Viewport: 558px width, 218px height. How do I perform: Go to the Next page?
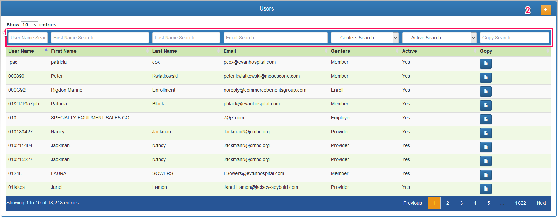pos(541,203)
